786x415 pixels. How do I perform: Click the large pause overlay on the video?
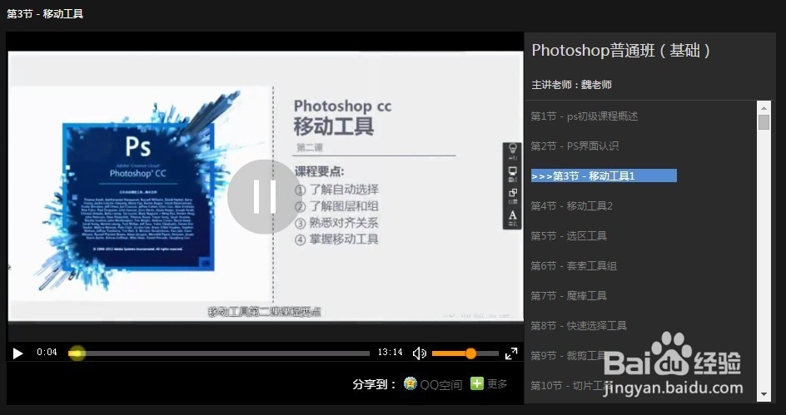pyautogui.click(x=265, y=197)
